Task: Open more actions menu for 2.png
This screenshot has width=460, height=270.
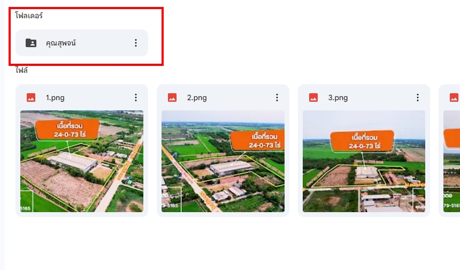Action: (x=277, y=97)
